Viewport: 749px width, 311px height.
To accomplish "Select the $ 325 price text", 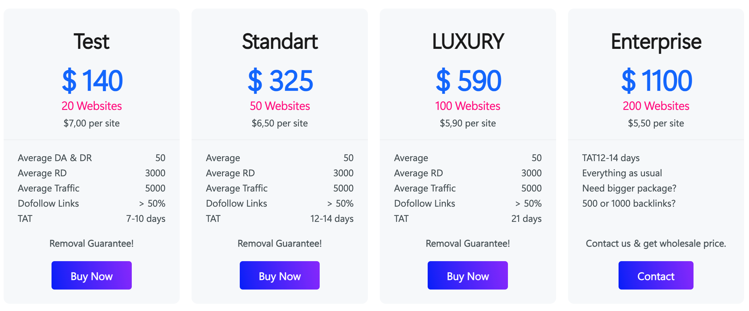I will click(x=280, y=81).
